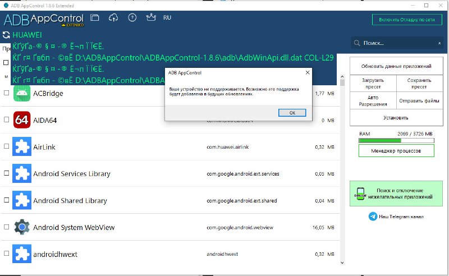Click the ADB AppControl logo
Screen dimensions: 449x276
pos(44,20)
